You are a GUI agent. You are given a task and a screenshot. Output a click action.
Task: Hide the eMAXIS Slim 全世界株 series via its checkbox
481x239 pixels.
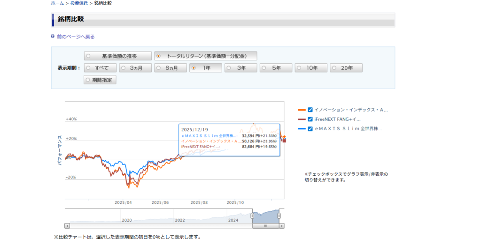pos(310,128)
